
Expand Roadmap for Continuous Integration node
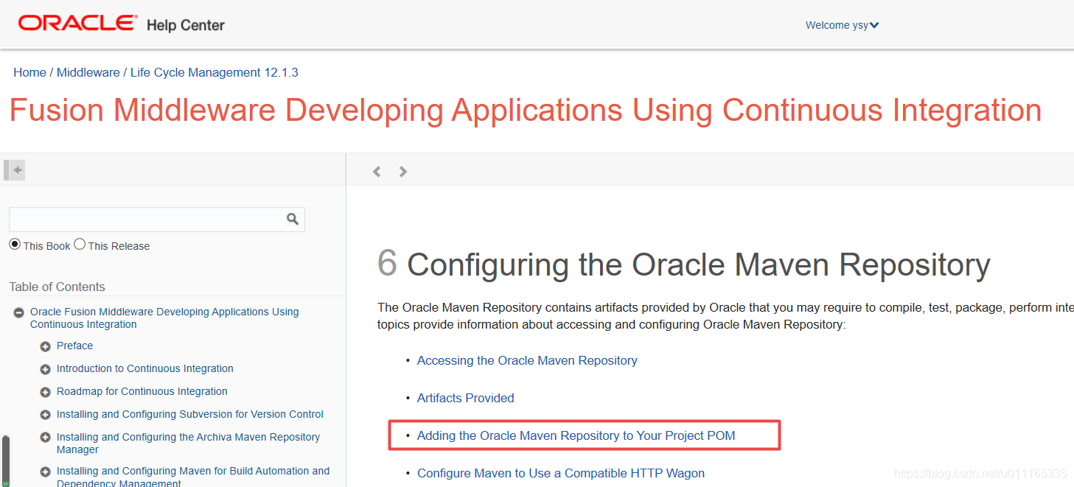coord(46,392)
